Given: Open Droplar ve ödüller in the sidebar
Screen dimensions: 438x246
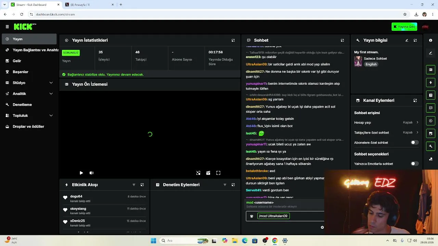Looking at the screenshot, I should coord(29,126).
